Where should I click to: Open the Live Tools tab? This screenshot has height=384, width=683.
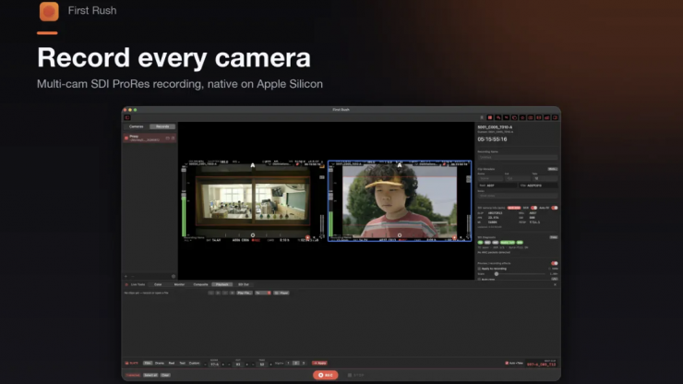[138, 284]
